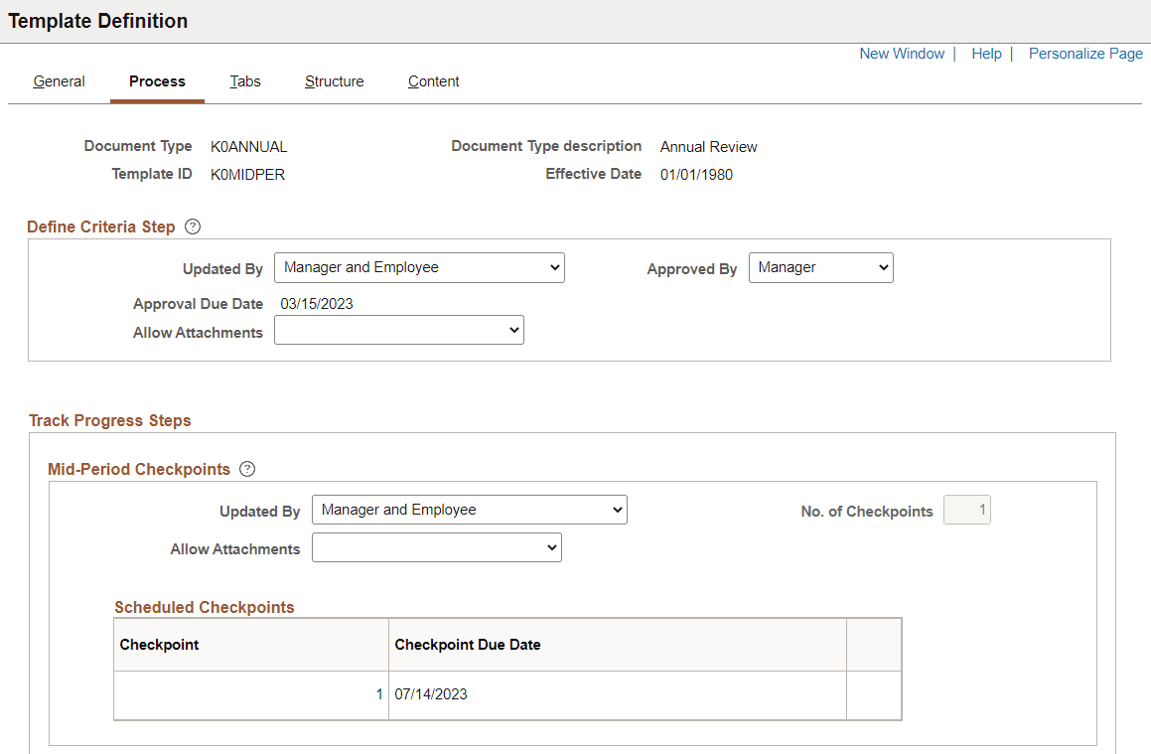
Task: Open the New Window link
Action: [902, 54]
